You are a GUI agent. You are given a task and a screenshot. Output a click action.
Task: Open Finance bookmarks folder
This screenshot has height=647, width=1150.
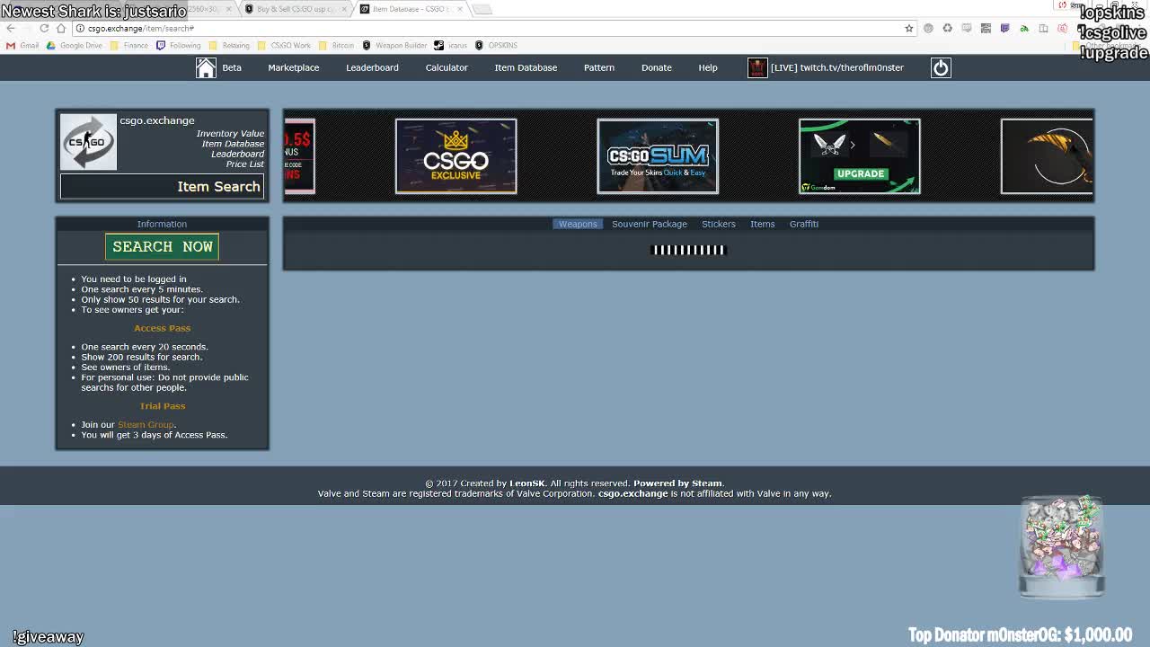[x=130, y=45]
